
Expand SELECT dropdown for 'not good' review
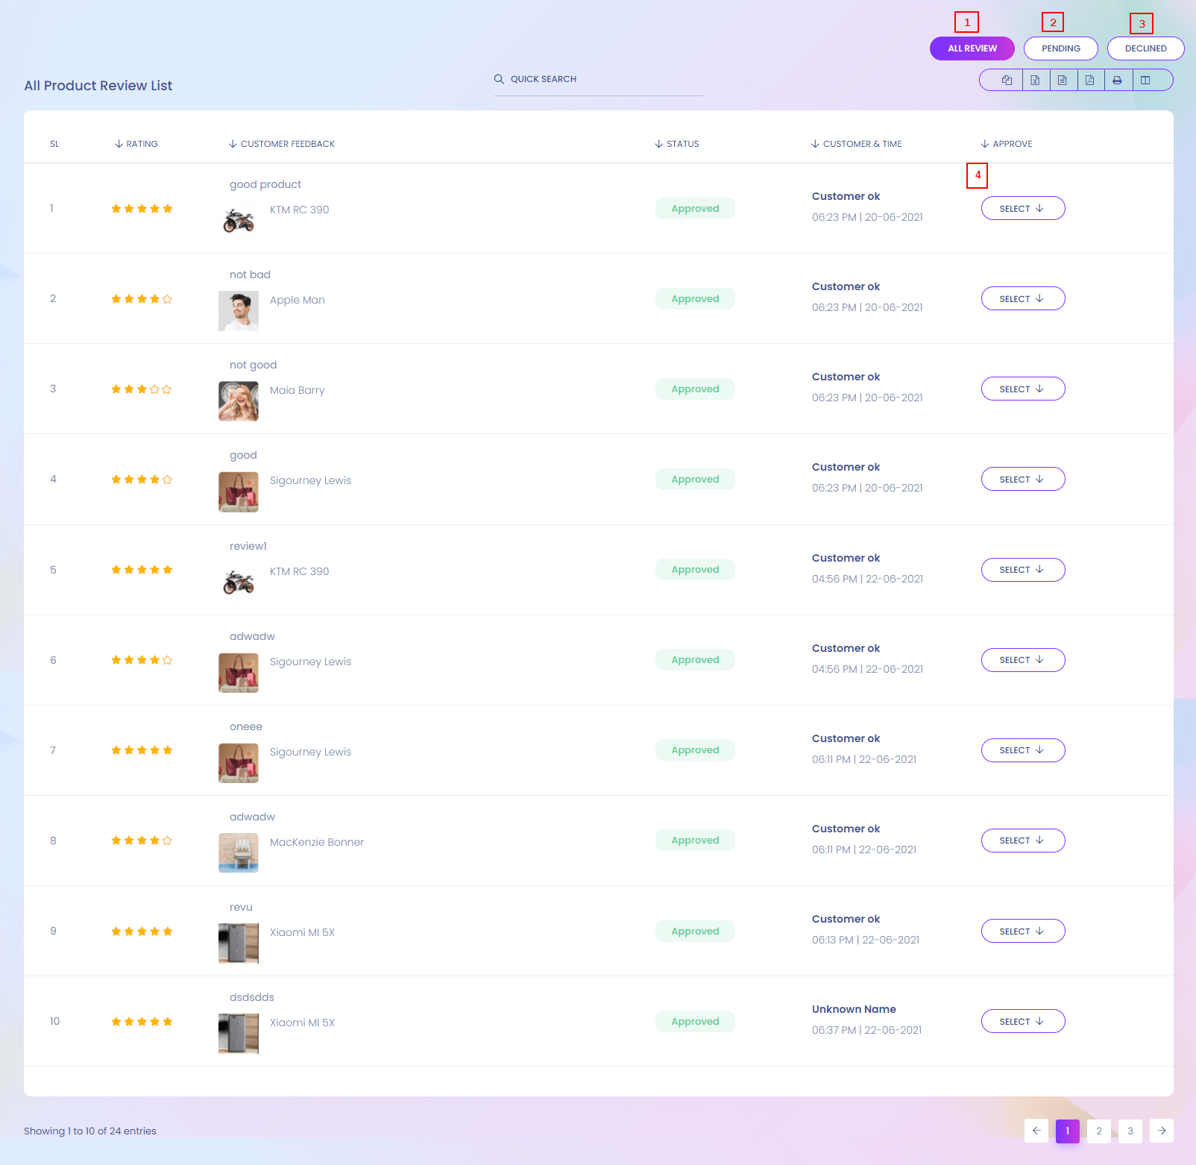[x=1022, y=389]
